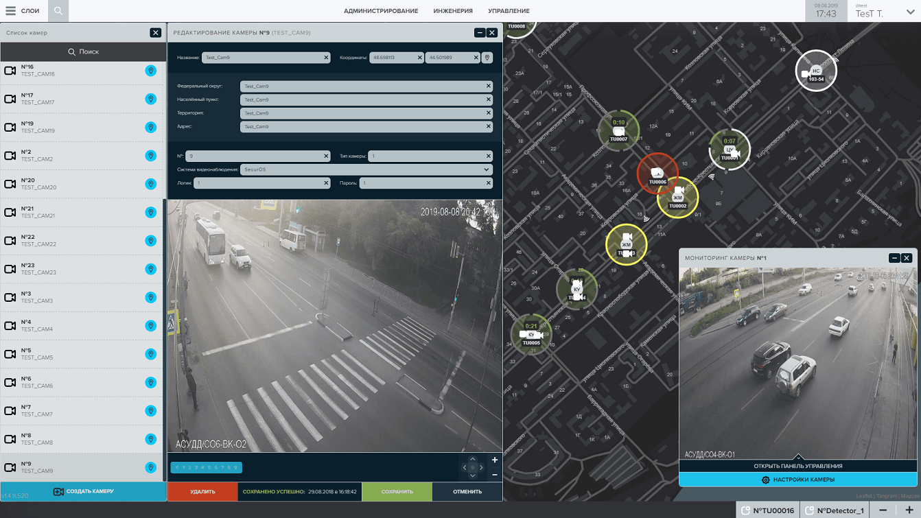Image resolution: width=921 pixels, height=518 pixels.
Task: Locate camera №16 using its map pin icon
Action: [x=151, y=71]
